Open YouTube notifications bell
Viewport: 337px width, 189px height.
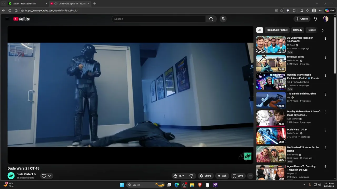[315, 19]
